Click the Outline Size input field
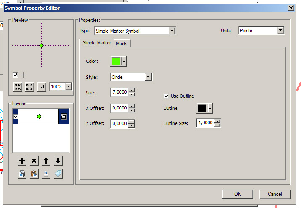Image resolution: width=301 pixels, height=208 pixels. pyautogui.click(x=206, y=123)
